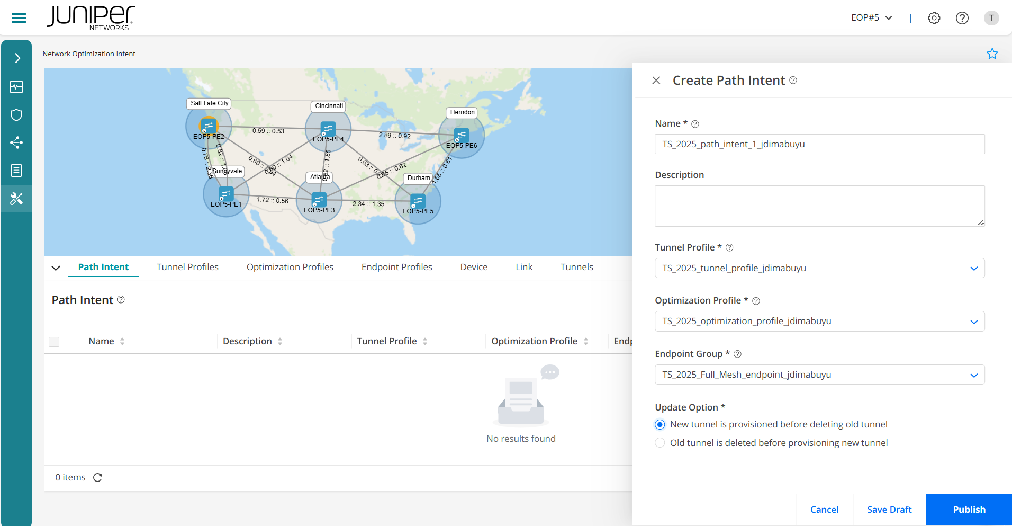Switch to the Tunnel Profiles tab
Screen dimensions: 1012x526
click(x=187, y=268)
